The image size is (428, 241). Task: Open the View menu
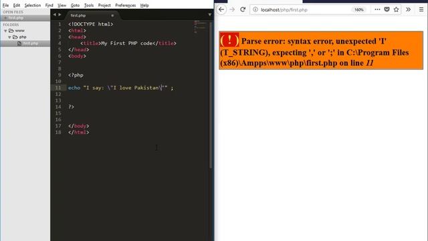(62, 5)
